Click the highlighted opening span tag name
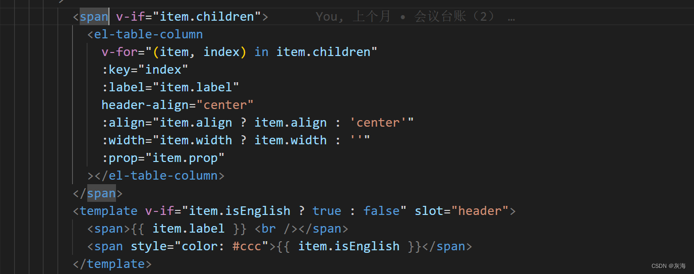 [94, 17]
